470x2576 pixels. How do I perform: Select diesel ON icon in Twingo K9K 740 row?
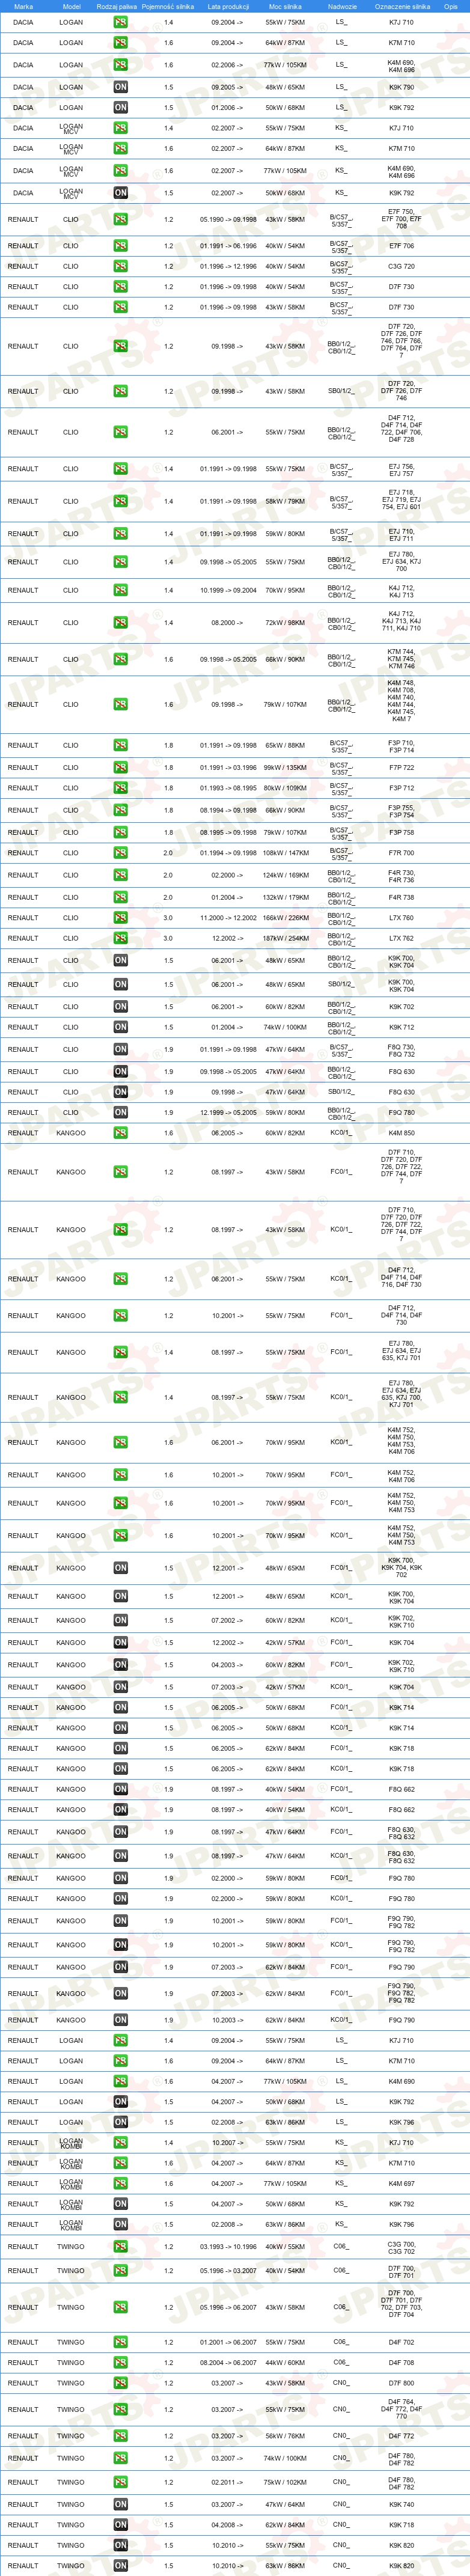(120, 2505)
